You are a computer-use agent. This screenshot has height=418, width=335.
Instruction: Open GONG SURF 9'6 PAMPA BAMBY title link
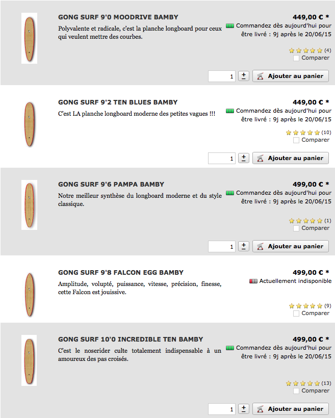pos(111,185)
